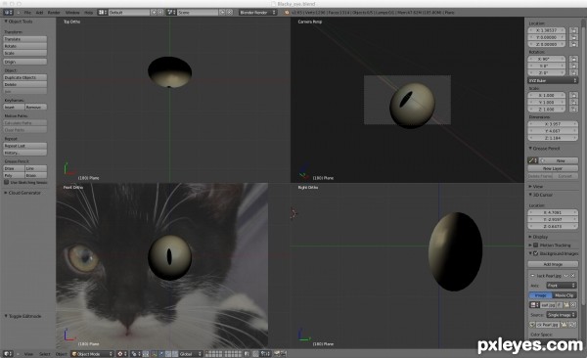Image resolution: width=587 pixels, height=358 pixels.
Task: Open the File menu
Action: [27, 13]
